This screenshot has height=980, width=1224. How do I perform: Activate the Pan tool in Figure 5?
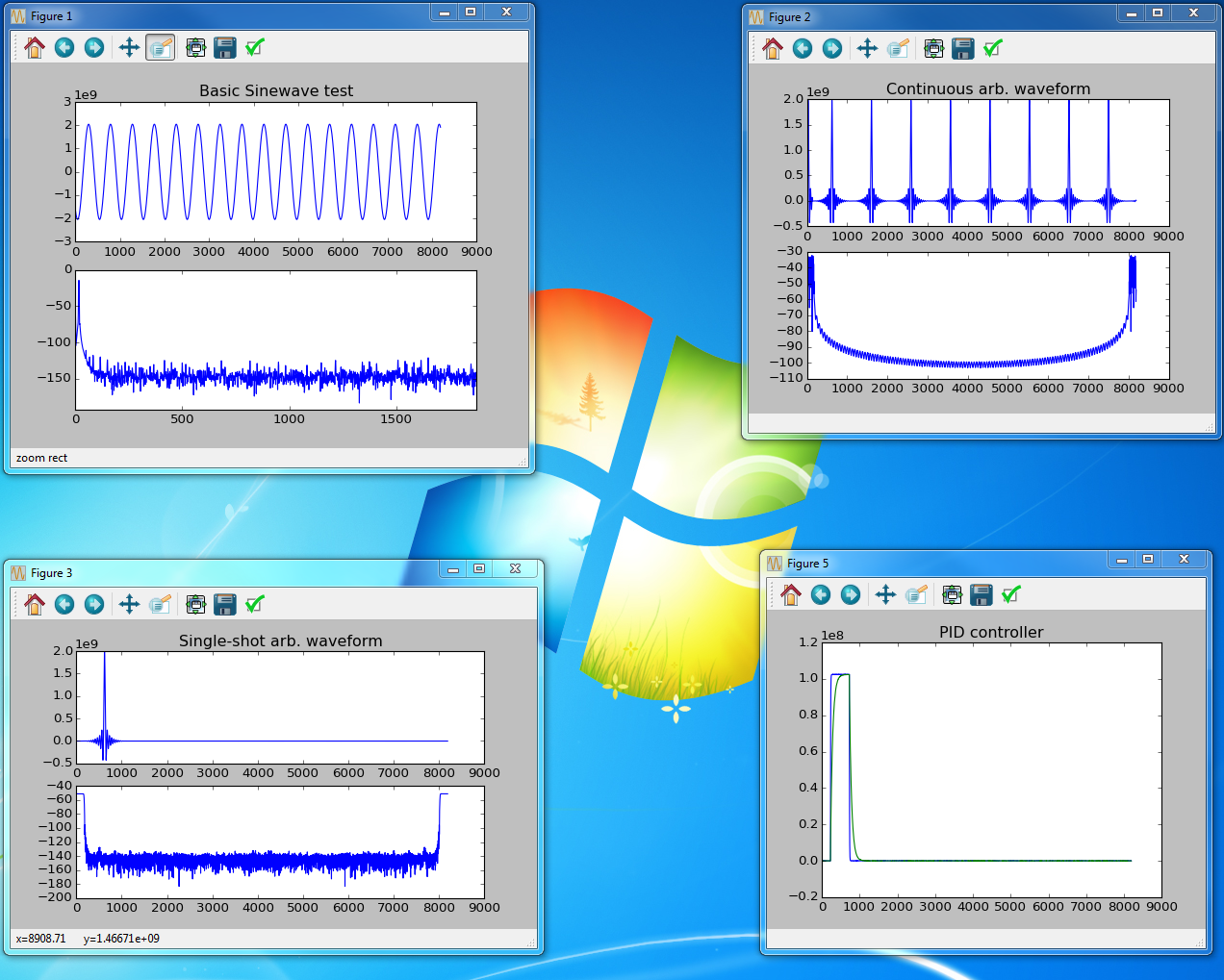[x=885, y=594]
